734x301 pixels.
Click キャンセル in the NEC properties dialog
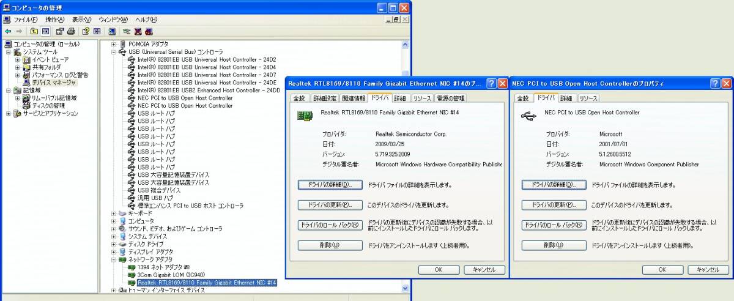click(x=708, y=269)
